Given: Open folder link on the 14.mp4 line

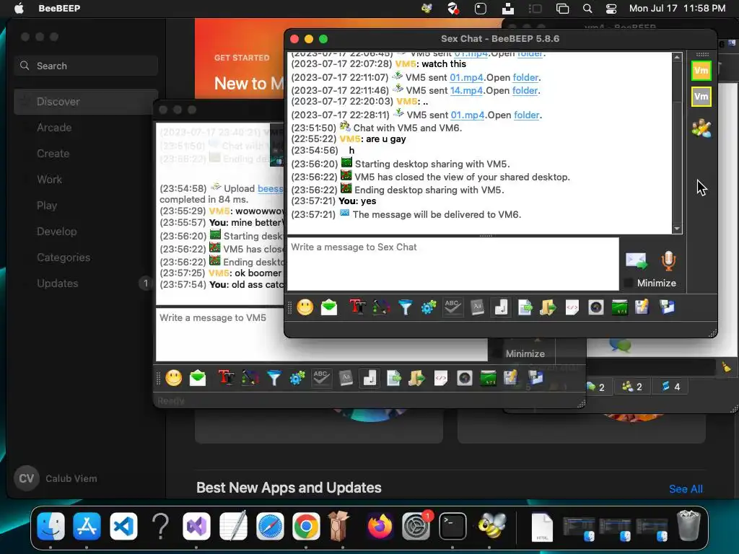Looking at the screenshot, I should (x=525, y=90).
